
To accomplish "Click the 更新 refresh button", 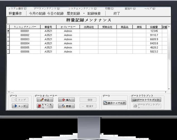I will click(x=66, y=106).
